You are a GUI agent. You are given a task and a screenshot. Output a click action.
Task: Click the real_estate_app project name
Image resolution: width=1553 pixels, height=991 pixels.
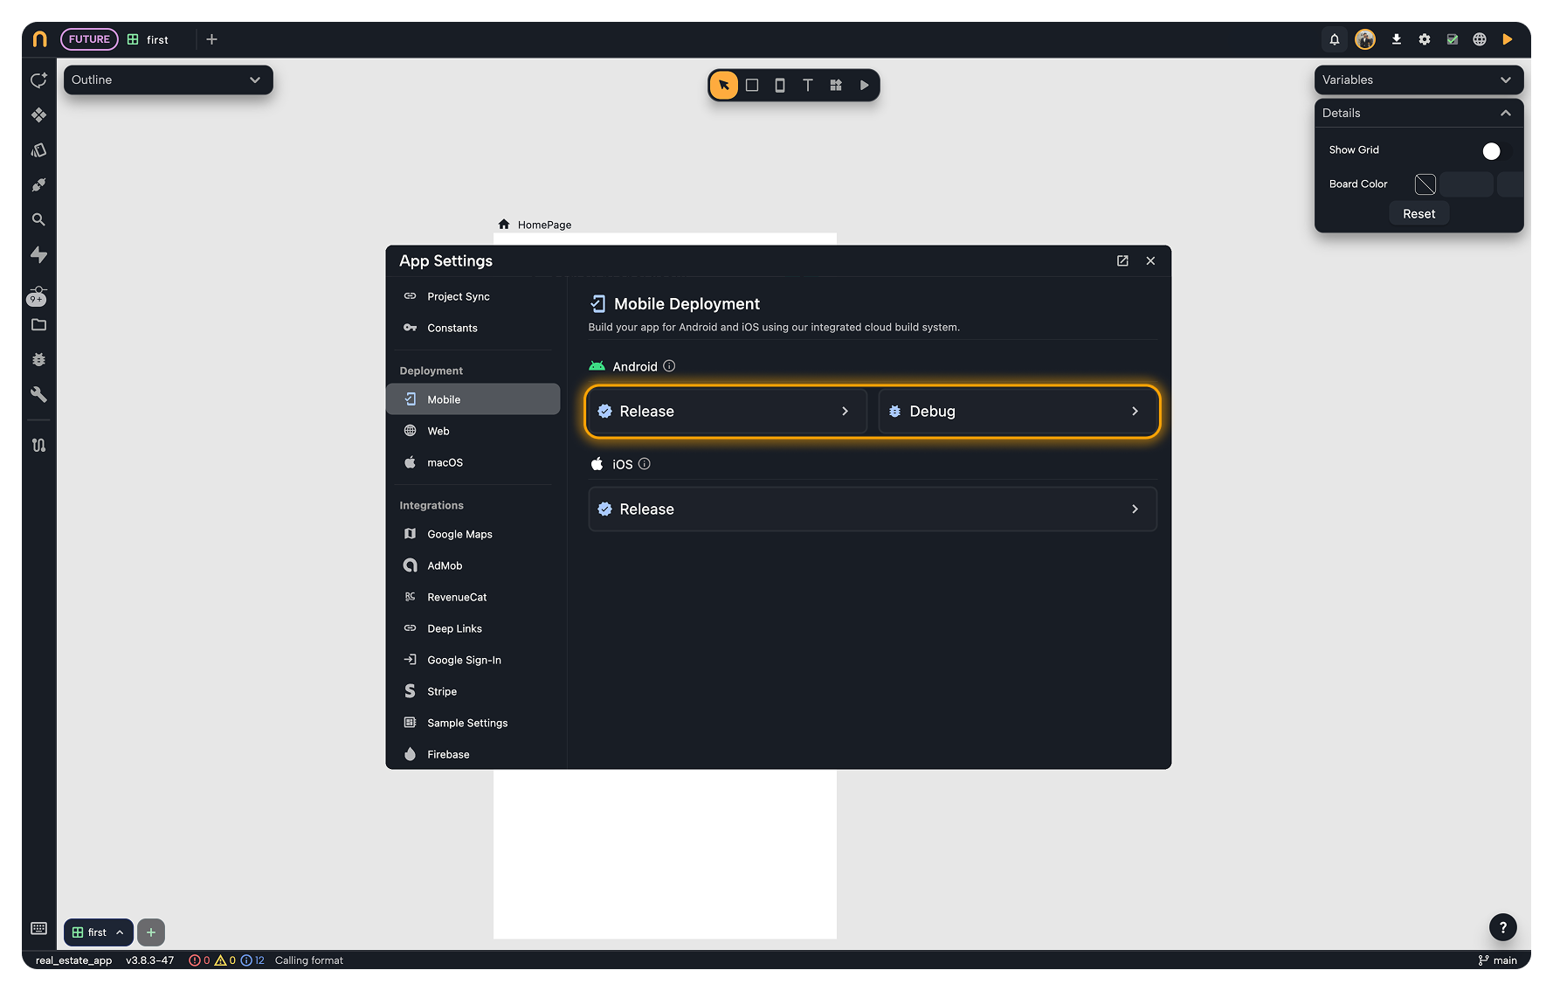point(73,960)
